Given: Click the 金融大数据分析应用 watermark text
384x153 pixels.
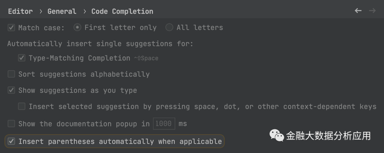Looking at the screenshot, I should pyautogui.click(x=329, y=136).
